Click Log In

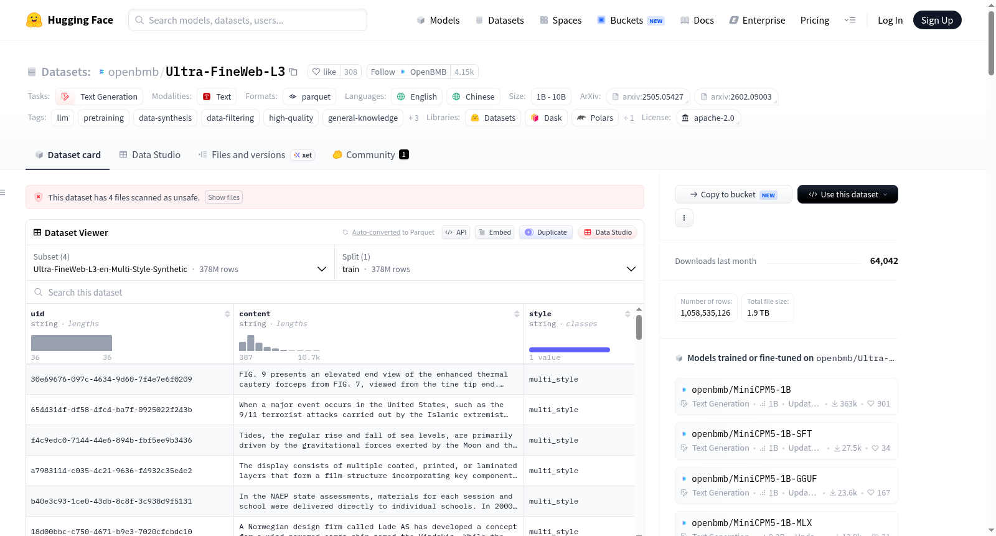tap(890, 20)
